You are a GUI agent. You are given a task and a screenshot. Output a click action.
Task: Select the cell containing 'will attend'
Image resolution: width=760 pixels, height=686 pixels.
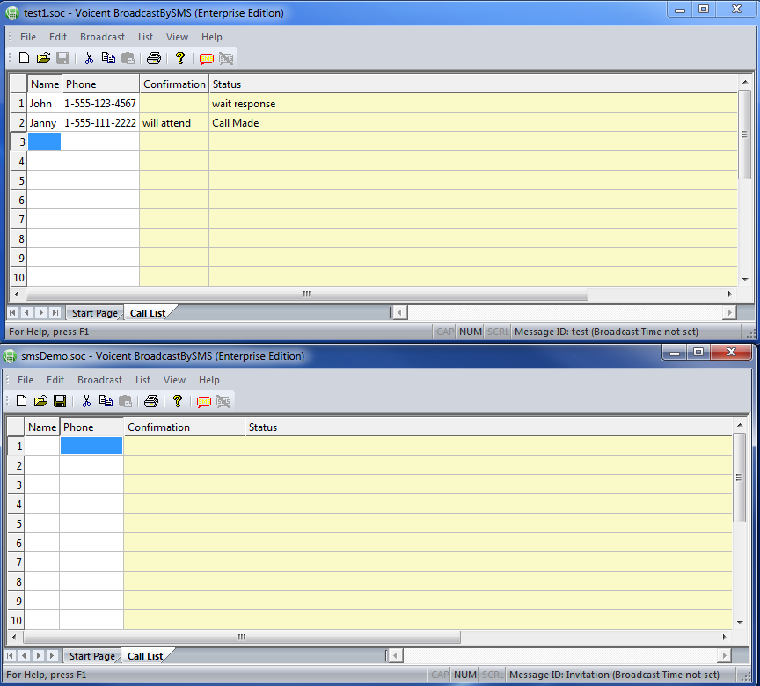coord(173,123)
